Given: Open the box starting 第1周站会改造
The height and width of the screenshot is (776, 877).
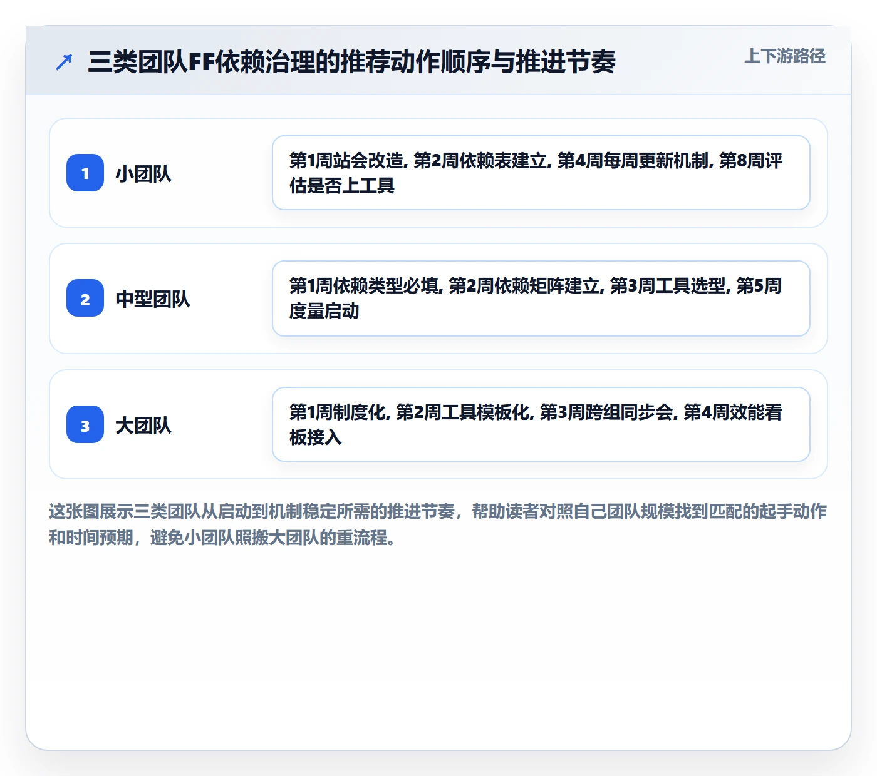Looking at the screenshot, I should (x=541, y=173).
